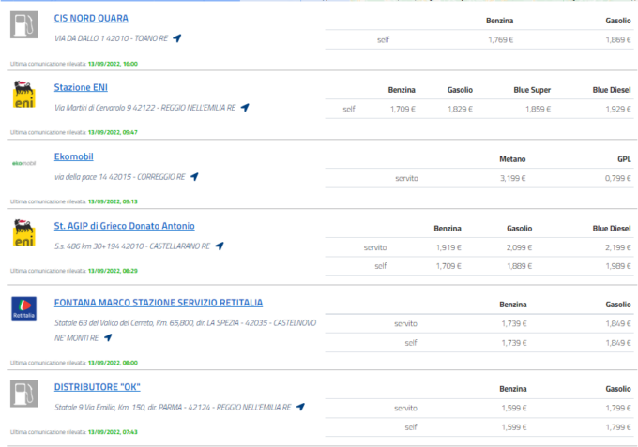Viewport: 638px width, 447px height.
Task: Open the DISTRIBUTORE "OK" link
Action: click(x=98, y=387)
